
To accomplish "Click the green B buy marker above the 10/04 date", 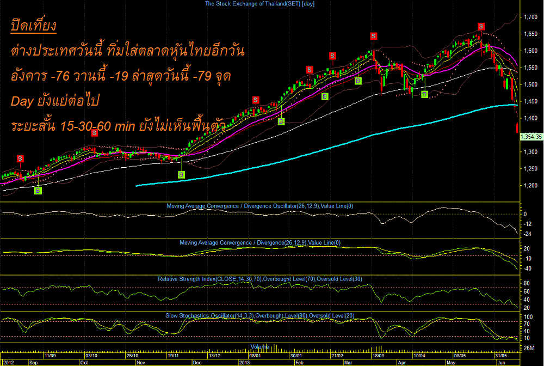I will tap(424, 94).
